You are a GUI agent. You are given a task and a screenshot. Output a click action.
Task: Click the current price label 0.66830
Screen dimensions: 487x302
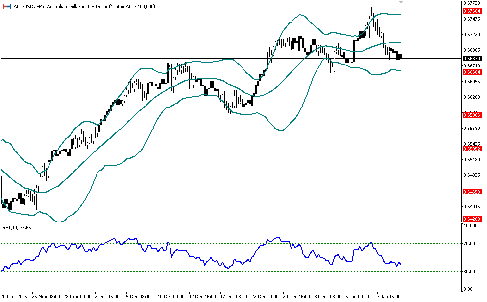pyautogui.click(x=471, y=58)
